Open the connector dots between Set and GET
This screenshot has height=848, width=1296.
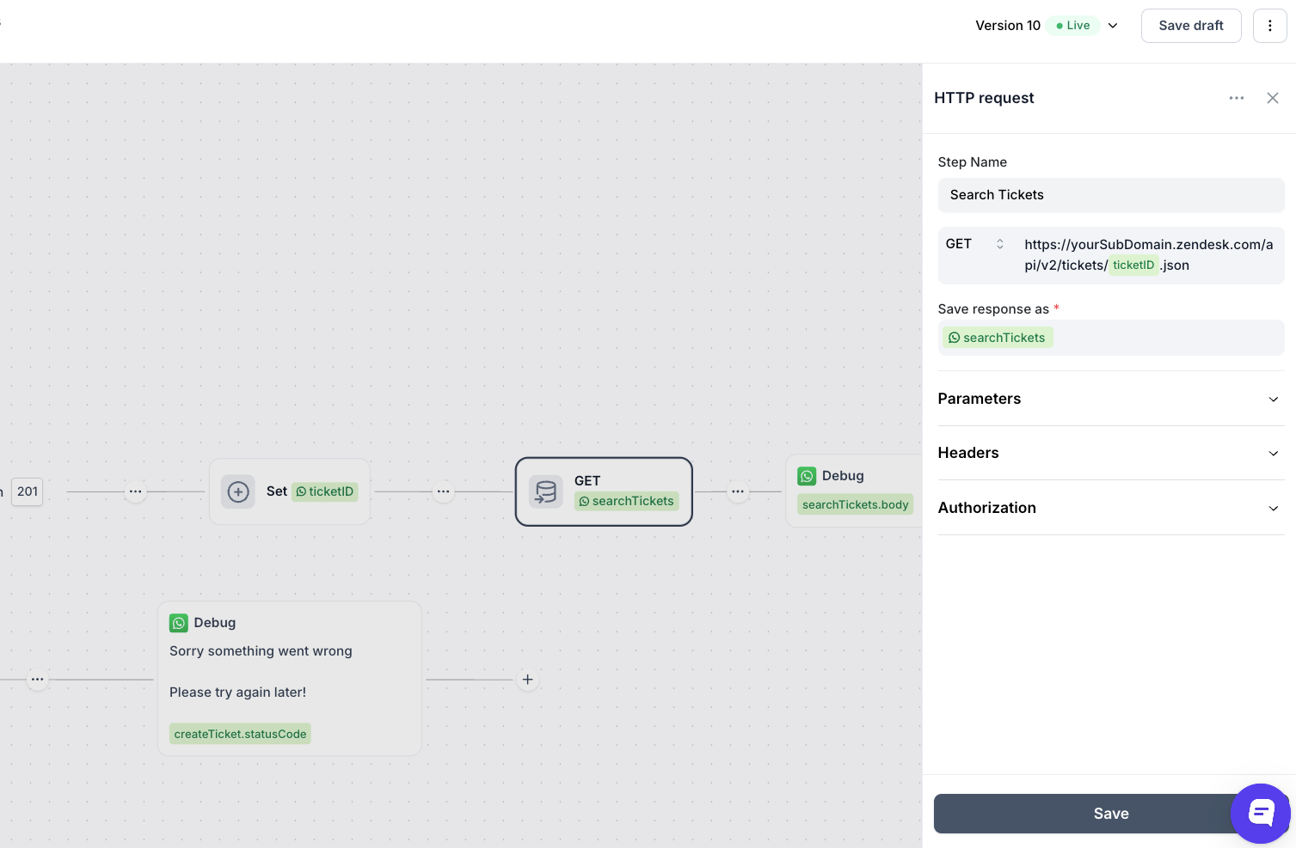pyautogui.click(x=443, y=491)
